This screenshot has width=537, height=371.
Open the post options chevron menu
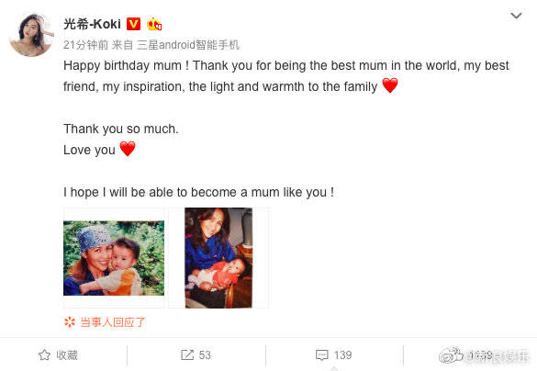[x=516, y=16]
